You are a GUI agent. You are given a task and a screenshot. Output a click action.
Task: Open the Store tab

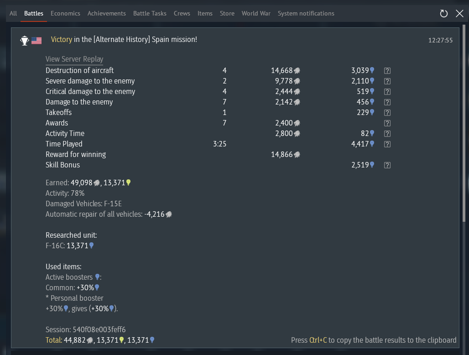click(x=227, y=13)
